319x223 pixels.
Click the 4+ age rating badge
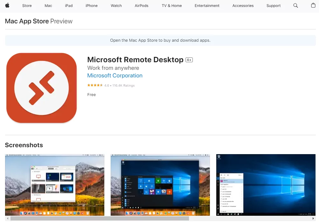(x=189, y=60)
